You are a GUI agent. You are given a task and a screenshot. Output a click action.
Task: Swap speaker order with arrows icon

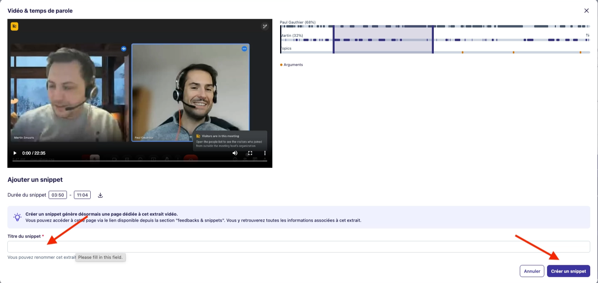click(587, 35)
